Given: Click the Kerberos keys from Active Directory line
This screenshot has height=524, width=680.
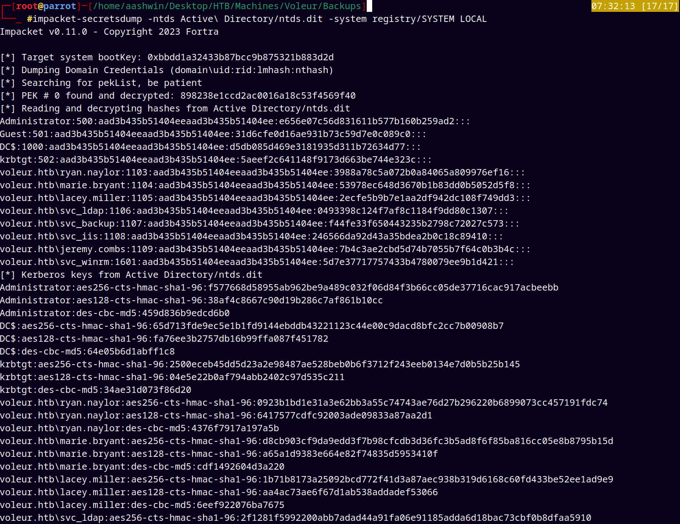Looking at the screenshot, I should tap(131, 275).
